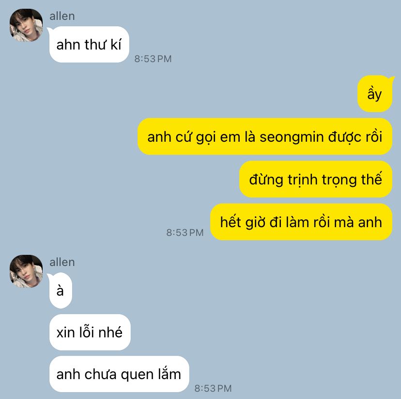Image resolution: width=401 pixels, height=399 pixels.
Task: Tap the 'xin lỗi nhé' message
Action: tap(90, 332)
